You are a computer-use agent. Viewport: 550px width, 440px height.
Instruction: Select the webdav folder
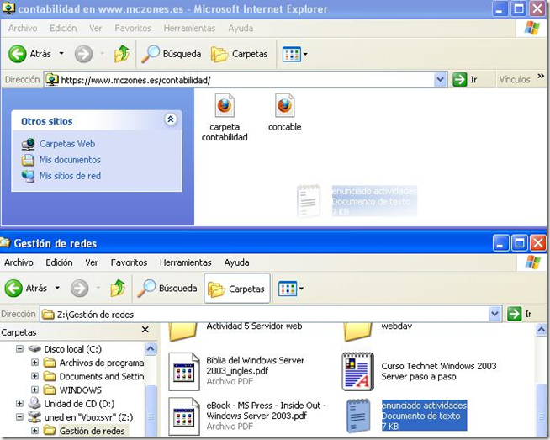click(396, 326)
